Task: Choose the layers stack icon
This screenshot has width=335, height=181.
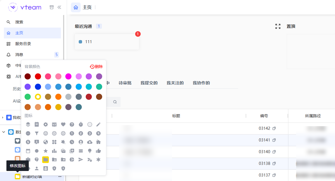Action: click(28, 124)
